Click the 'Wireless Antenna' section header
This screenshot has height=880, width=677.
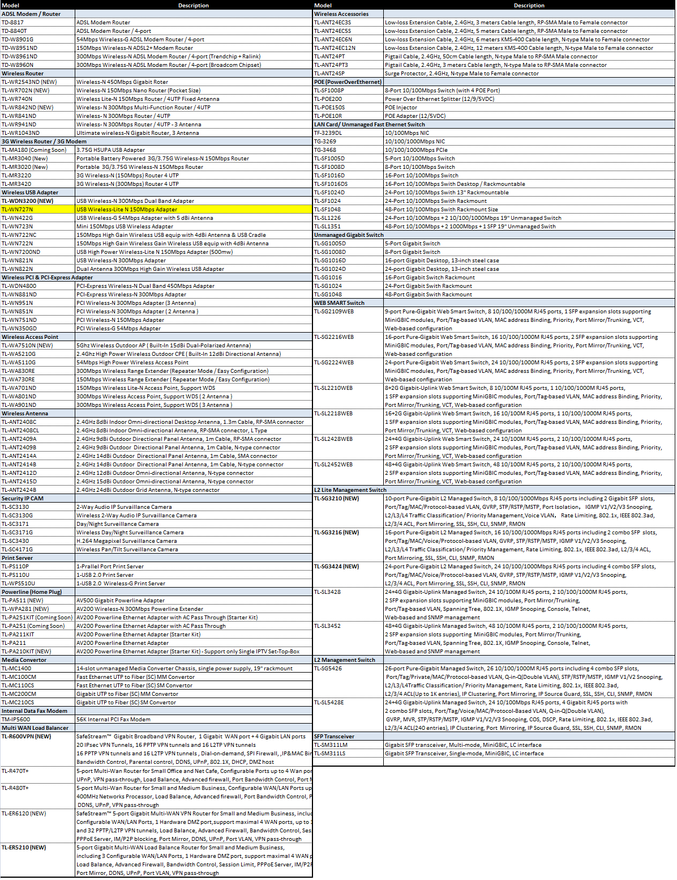tap(37, 414)
